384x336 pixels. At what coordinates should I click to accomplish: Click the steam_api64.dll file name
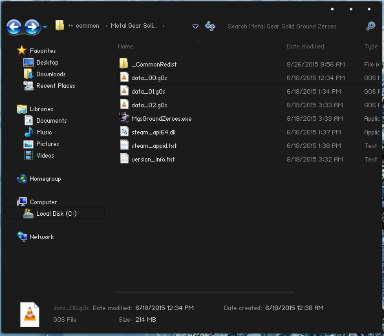[x=154, y=132]
